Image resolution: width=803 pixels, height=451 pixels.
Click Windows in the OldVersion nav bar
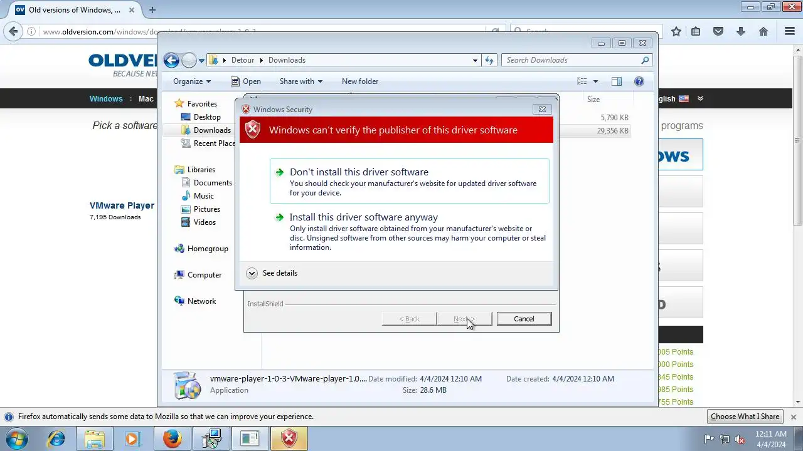(106, 99)
